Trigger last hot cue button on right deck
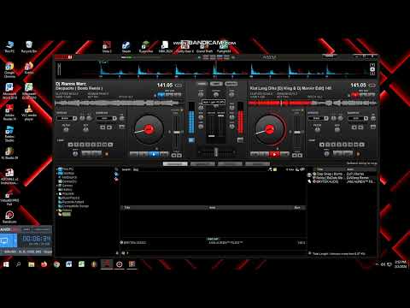Screen dimensions: 410x308 pyautogui.click(x=361, y=145)
